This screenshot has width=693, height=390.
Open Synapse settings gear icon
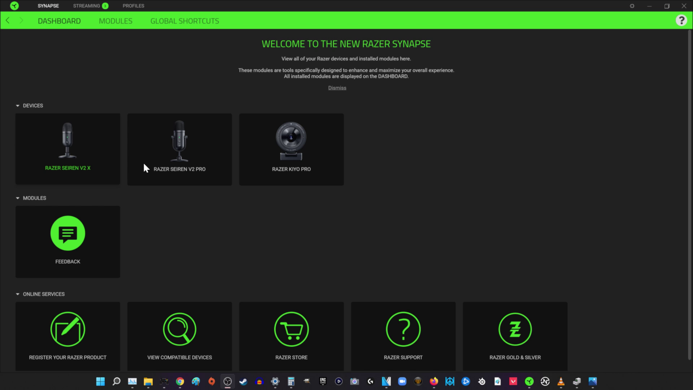(632, 6)
